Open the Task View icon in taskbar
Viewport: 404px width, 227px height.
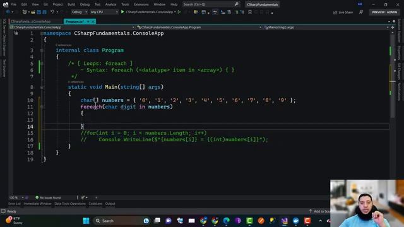(157, 221)
